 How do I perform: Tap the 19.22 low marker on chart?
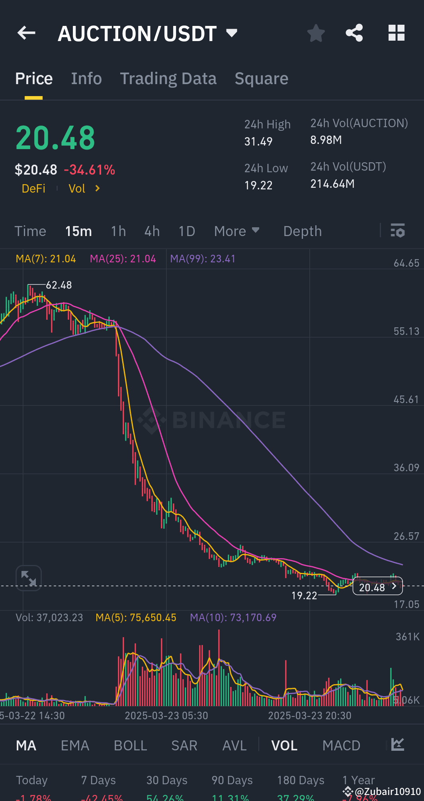click(304, 596)
